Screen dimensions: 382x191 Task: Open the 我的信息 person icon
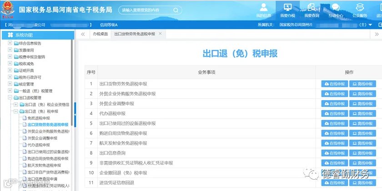(264, 7)
